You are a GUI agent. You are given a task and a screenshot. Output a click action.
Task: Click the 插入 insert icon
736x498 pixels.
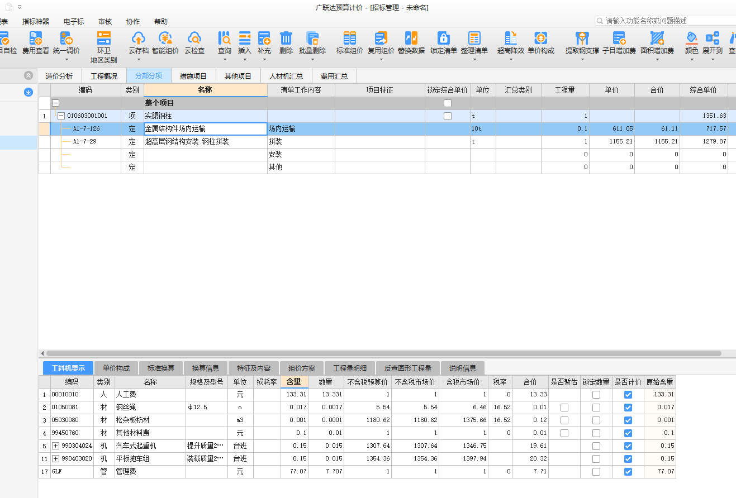245,38
